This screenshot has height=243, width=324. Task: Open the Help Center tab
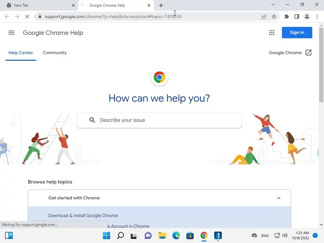click(x=21, y=53)
